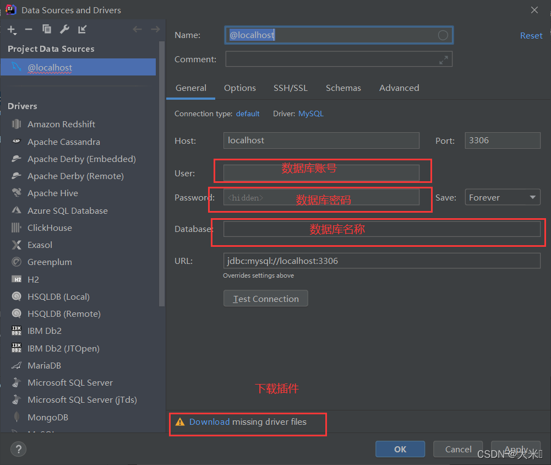This screenshot has height=465, width=551.
Task: Switch to the Schemas tab
Action: click(343, 88)
